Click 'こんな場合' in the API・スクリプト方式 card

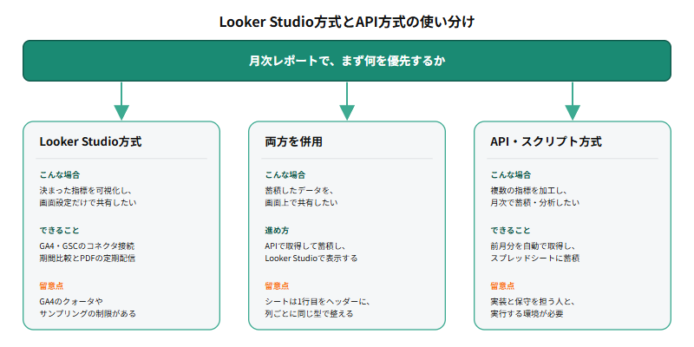[x=511, y=175]
